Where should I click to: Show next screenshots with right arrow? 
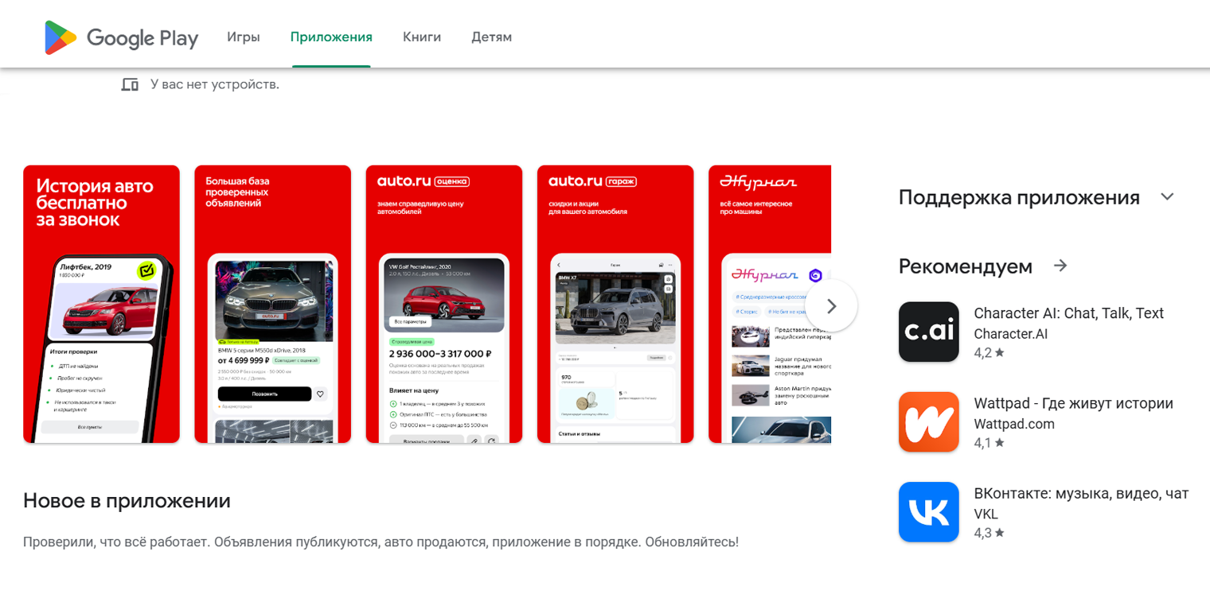click(x=831, y=306)
